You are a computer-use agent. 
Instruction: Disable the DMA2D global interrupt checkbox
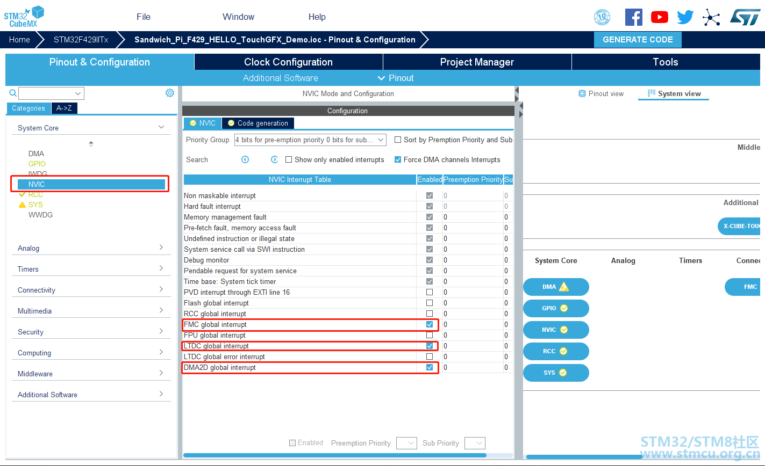coord(430,367)
